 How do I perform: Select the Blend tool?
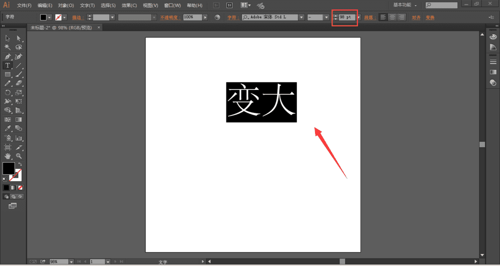click(x=19, y=128)
